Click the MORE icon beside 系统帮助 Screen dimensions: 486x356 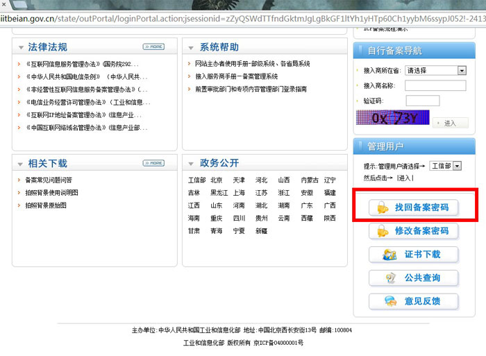point(328,46)
